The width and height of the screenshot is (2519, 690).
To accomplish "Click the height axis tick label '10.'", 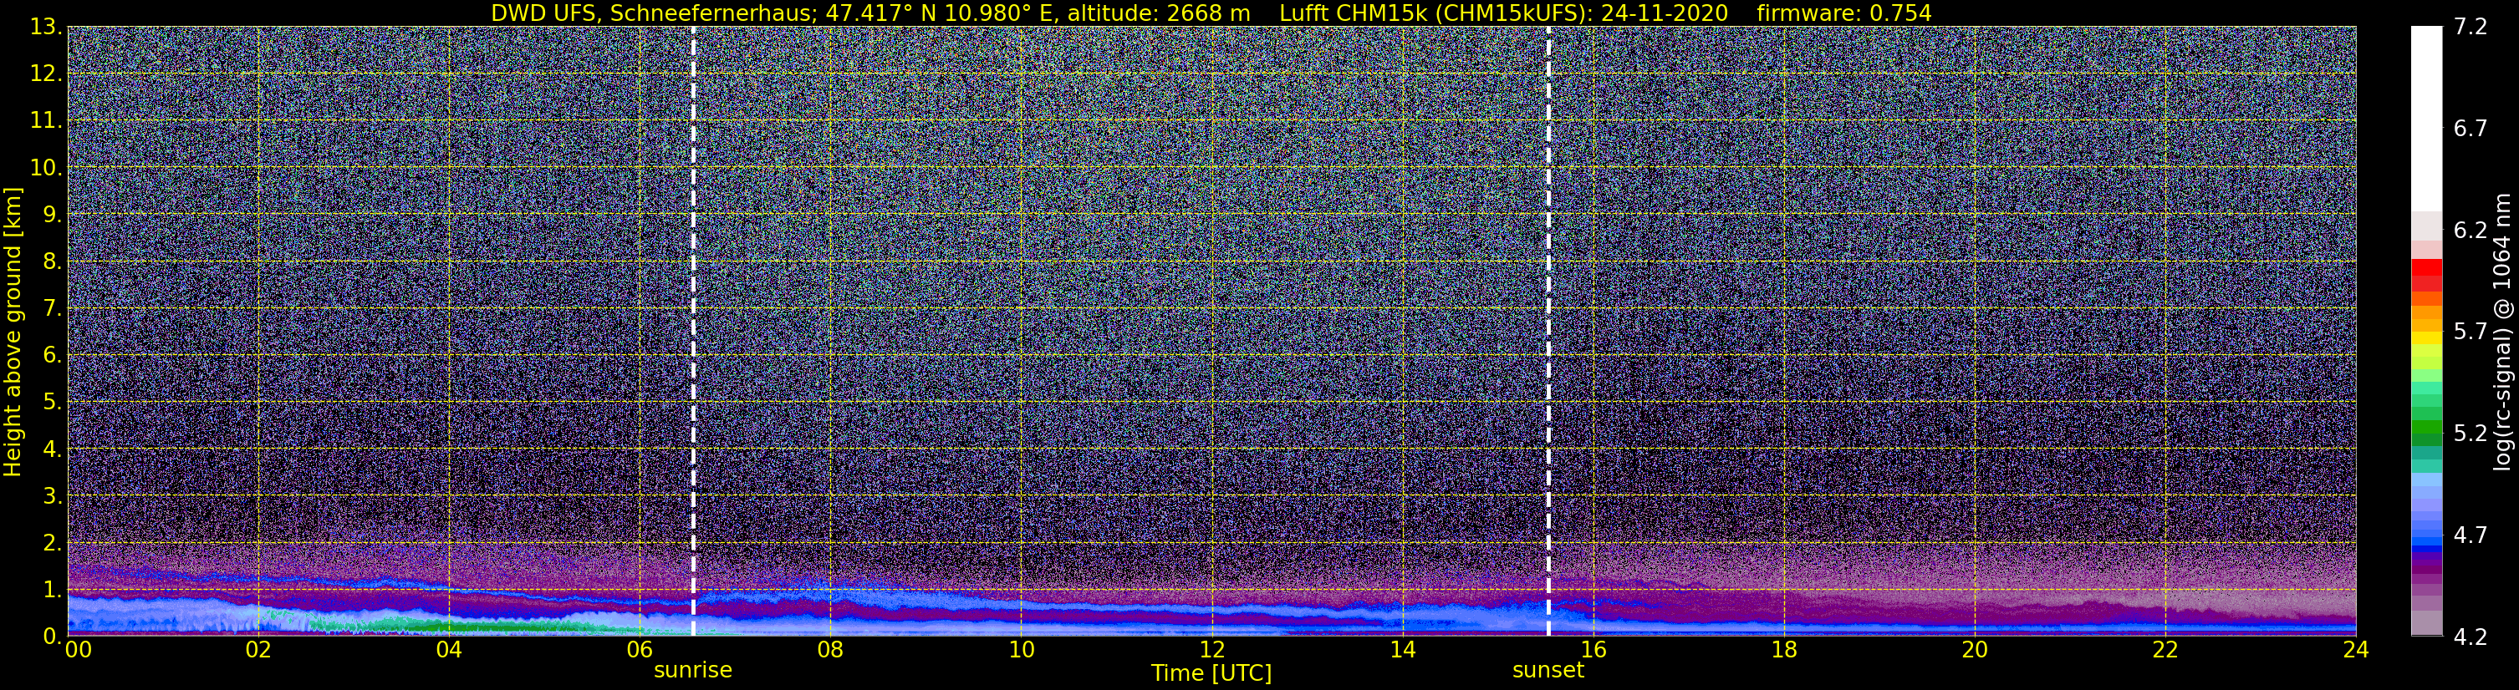I will point(45,168).
